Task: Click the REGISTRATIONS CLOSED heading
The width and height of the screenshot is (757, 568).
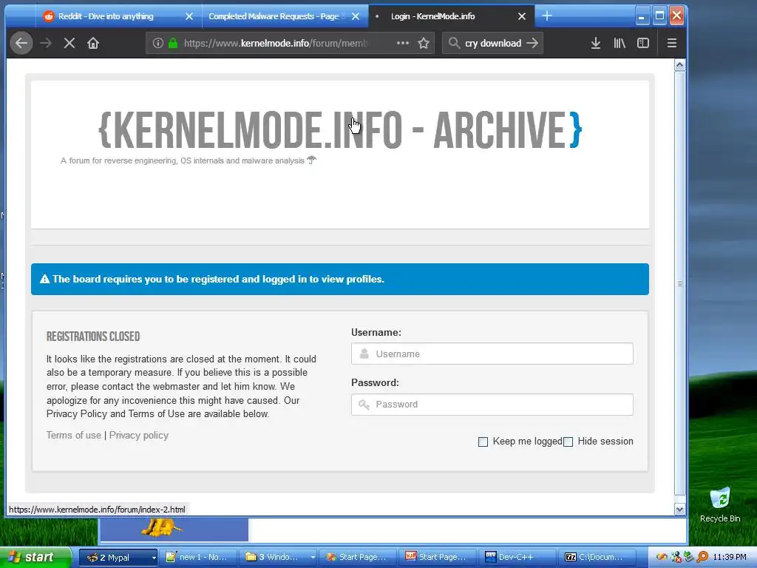Action: (x=93, y=337)
